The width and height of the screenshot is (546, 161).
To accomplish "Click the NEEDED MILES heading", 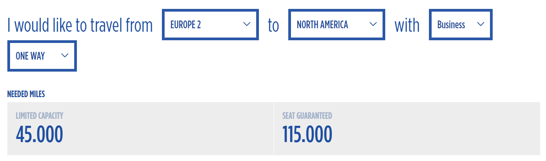I will click(26, 94).
